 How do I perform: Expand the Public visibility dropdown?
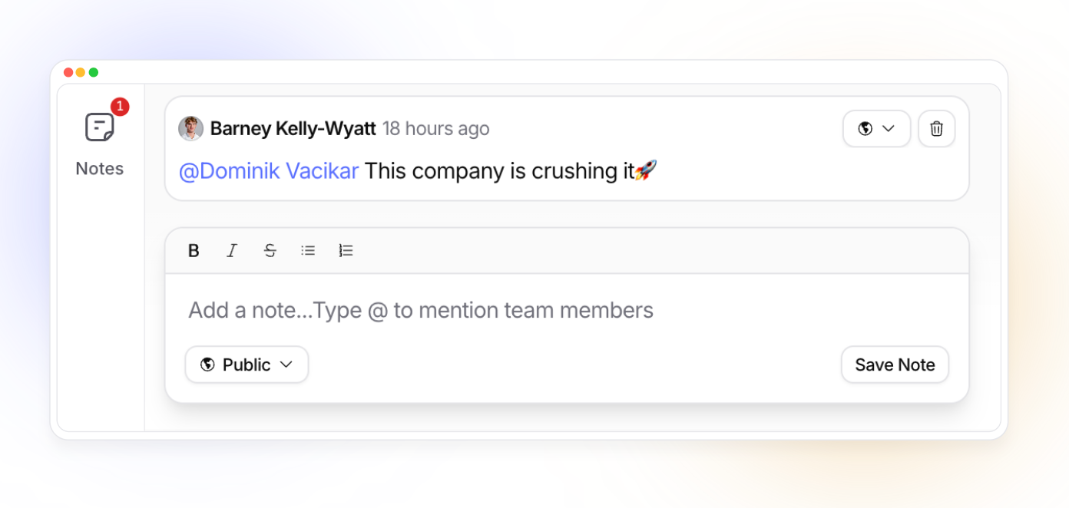tap(247, 365)
